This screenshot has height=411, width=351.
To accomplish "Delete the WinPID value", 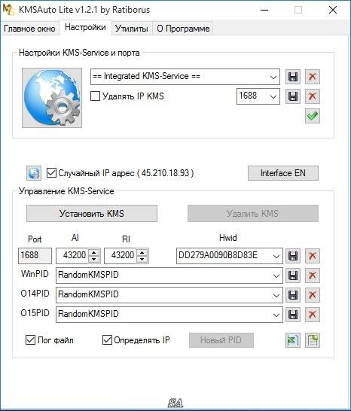I will [312, 276].
